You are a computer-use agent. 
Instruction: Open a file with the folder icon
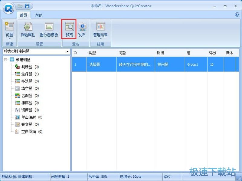coord(20,6)
